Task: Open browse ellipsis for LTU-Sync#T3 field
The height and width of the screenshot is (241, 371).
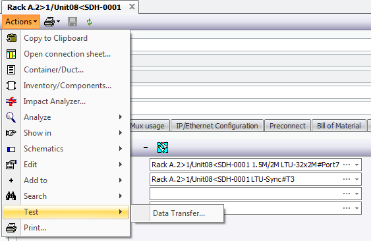Action: [x=347, y=179]
